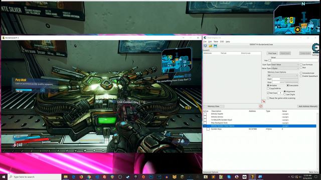Show hidden system tray icons
321x180 pixels.
pos(289,177)
